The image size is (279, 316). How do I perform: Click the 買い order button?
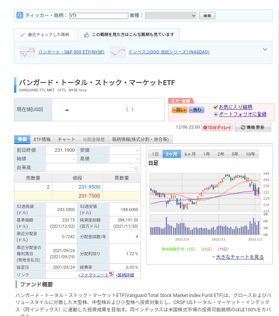(x=180, y=110)
